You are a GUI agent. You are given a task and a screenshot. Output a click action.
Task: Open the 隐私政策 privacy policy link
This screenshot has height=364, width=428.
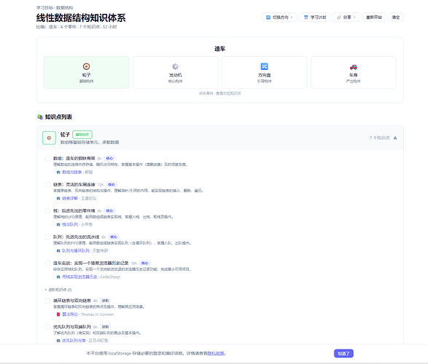pos(216,353)
